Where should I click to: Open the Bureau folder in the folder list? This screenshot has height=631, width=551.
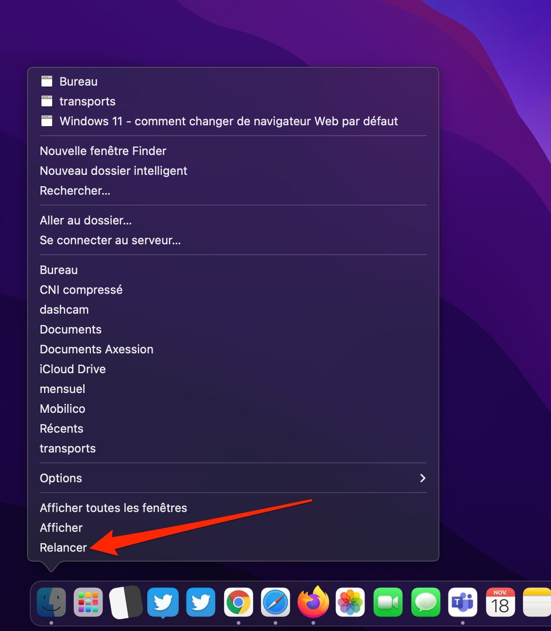click(233, 270)
